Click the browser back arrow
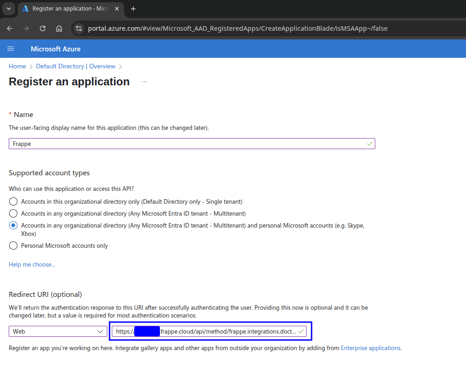Screen dimensions: 466x368 [x=10, y=28]
